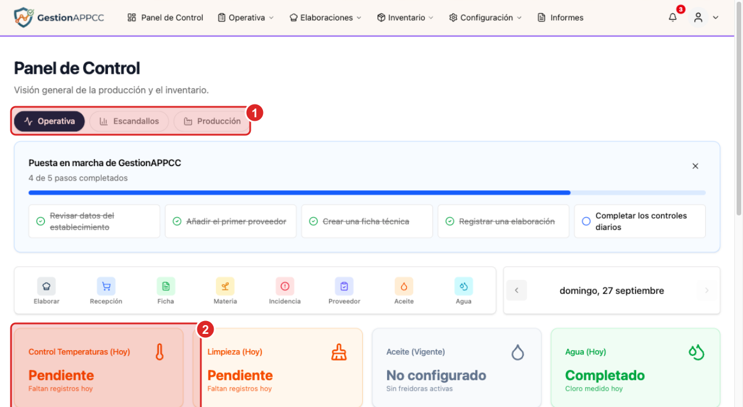Screen dimensions: 743x407
Task: Switch to the Producción tab
Action: [212, 121]
